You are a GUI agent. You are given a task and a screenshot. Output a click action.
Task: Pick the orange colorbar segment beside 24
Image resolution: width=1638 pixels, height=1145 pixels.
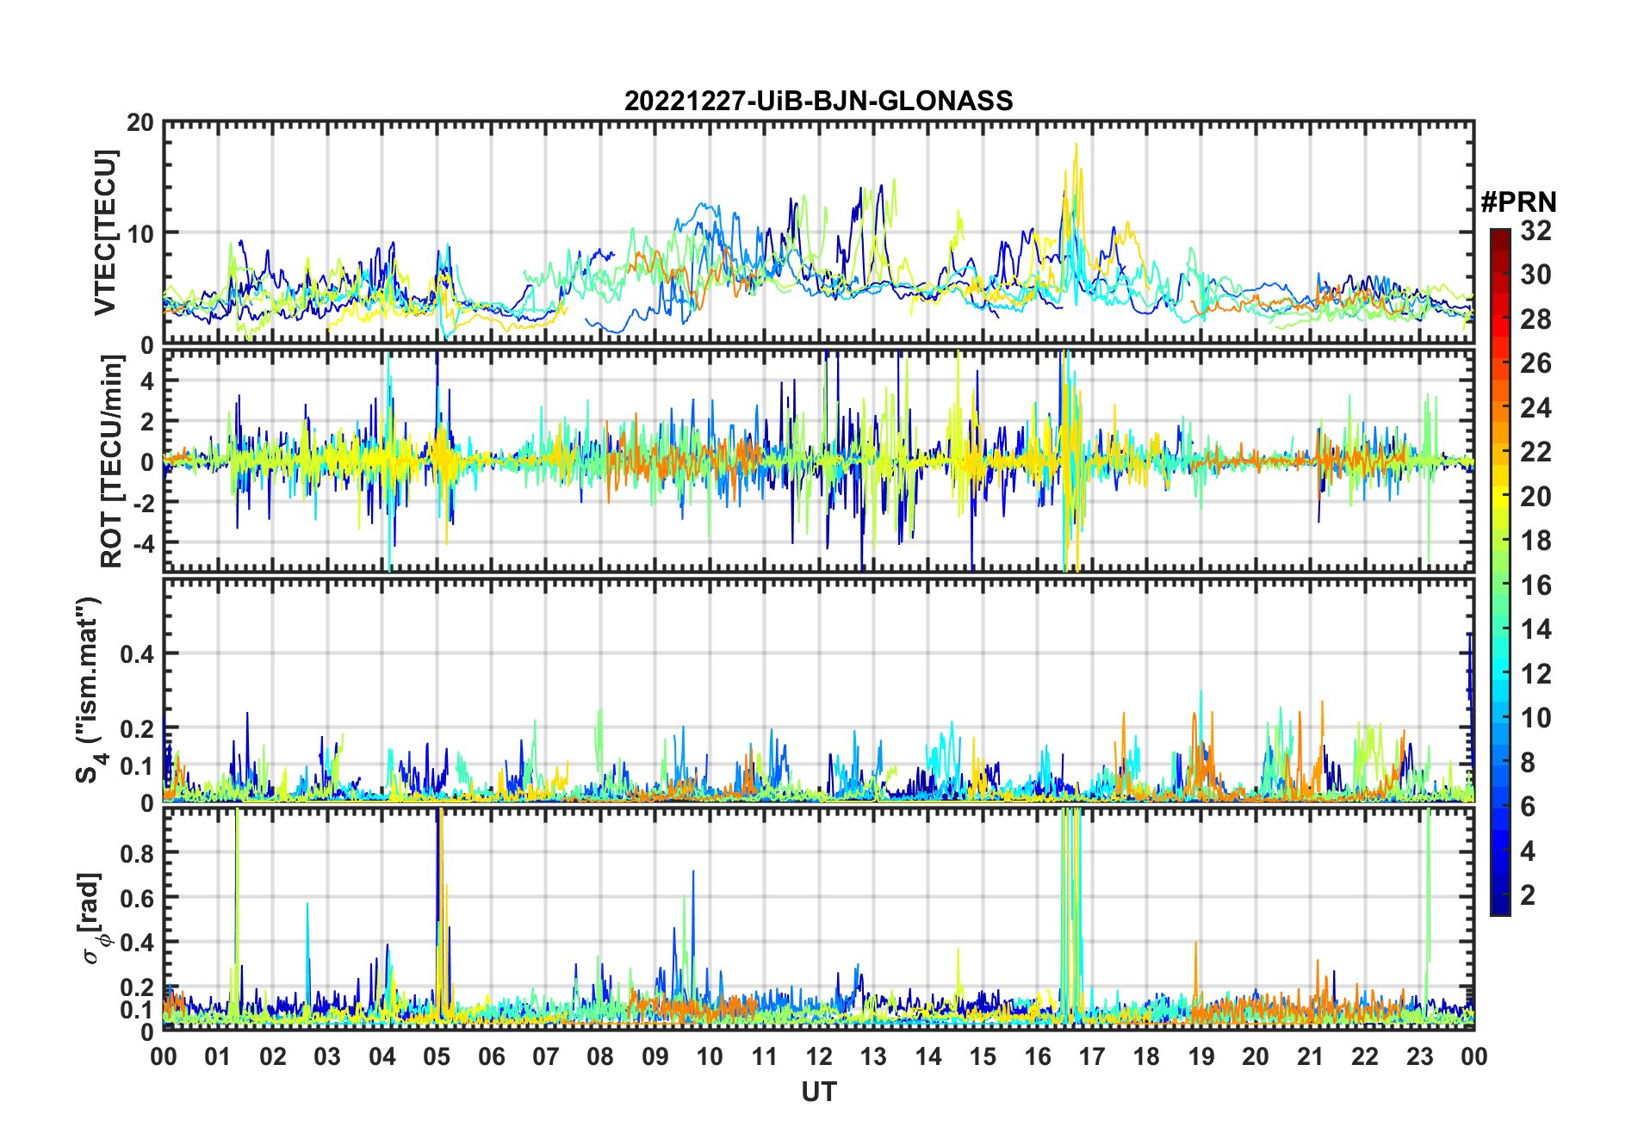pos(1499,407)
